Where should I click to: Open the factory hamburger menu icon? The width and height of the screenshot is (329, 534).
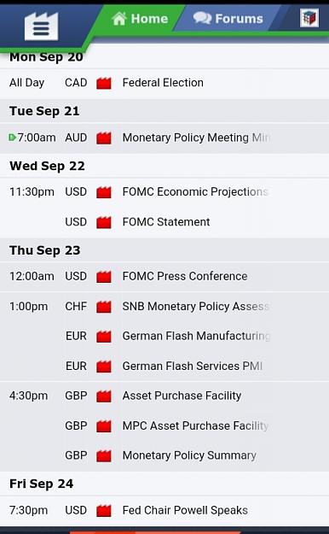[x=41, y=26]
